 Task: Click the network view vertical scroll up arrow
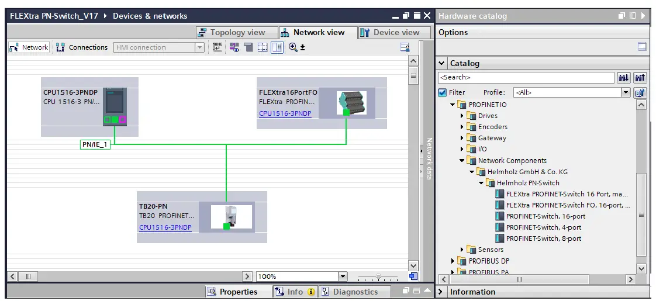coord(413,61)
